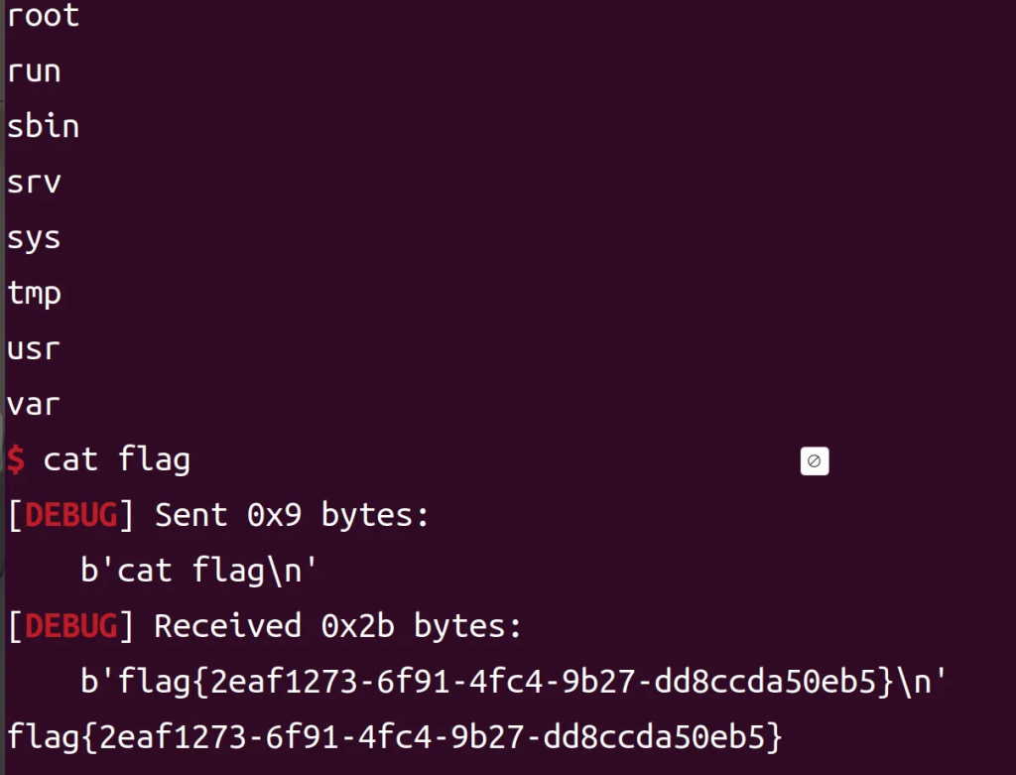Click the 'Sent 0x9 bytes:' text
The width and height of the screenshot is (1016, 775).
tap(292, 515)
